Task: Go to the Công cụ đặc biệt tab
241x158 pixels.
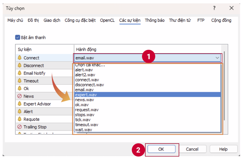Action: point(80,20)
